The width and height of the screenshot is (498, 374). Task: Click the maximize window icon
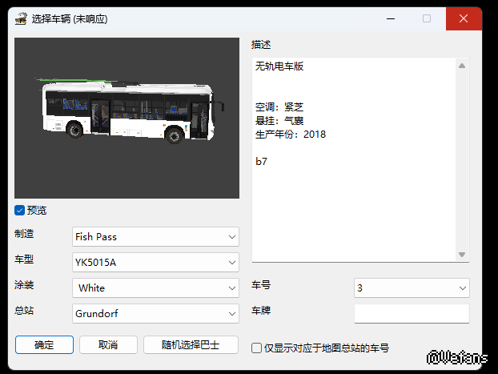pos(427,18)
